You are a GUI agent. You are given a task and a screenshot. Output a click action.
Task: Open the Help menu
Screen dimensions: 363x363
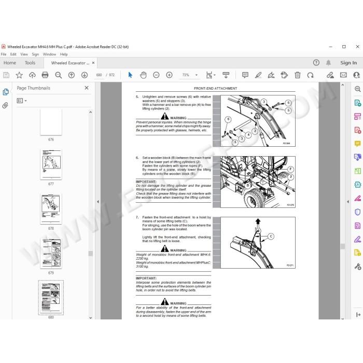tap(64, 54)
